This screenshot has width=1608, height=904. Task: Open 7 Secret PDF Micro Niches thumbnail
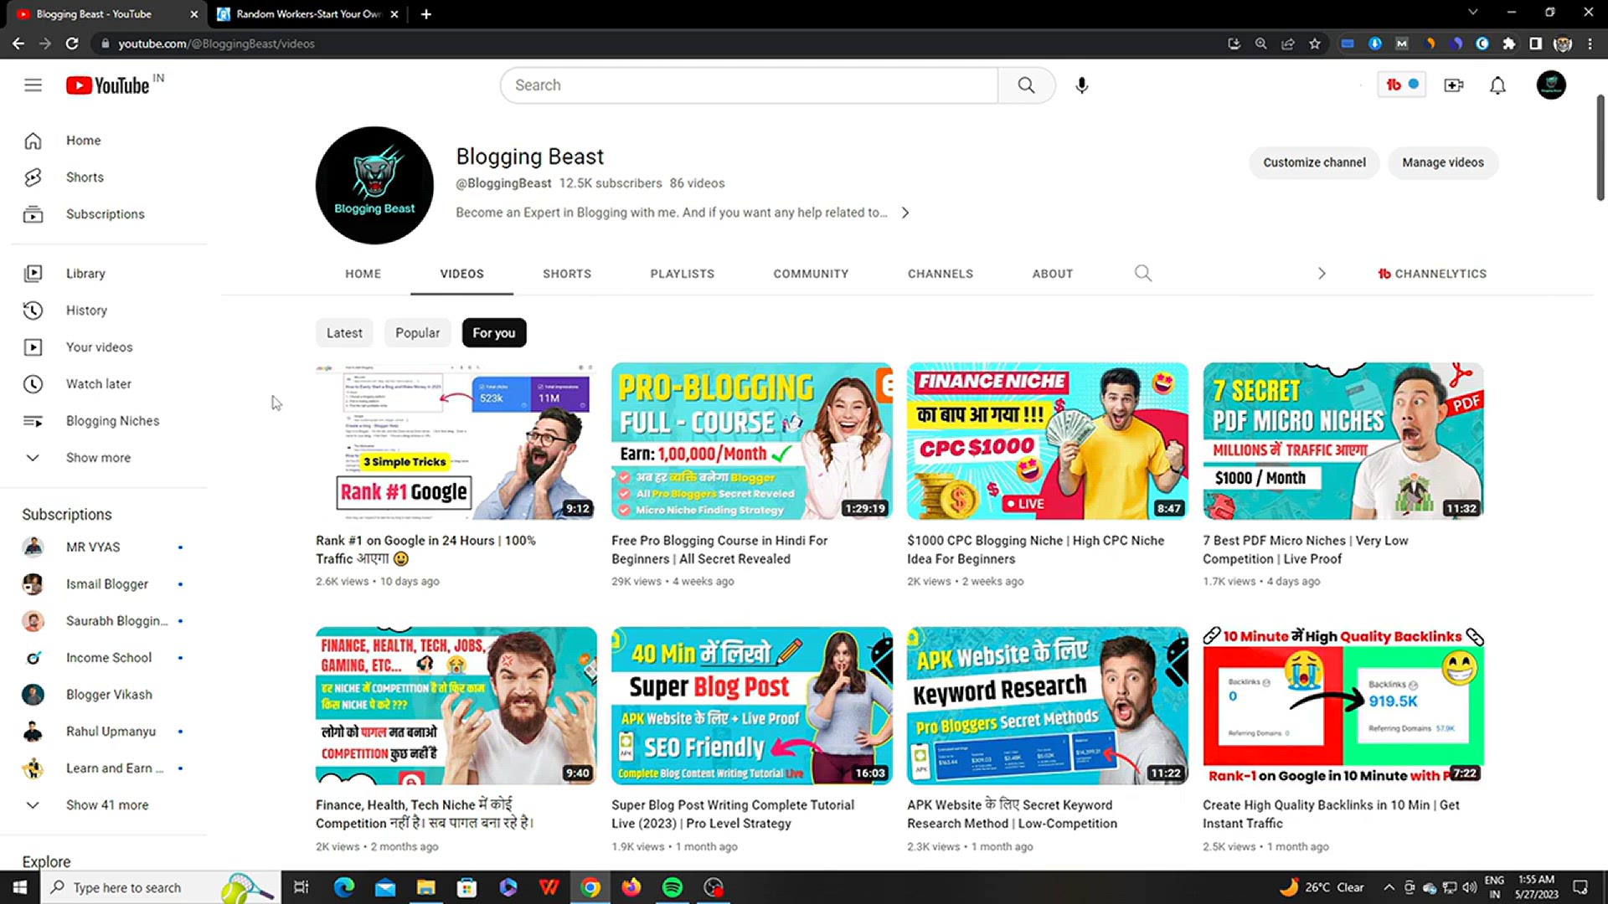pyautogui.click(x=1343, y=441)
